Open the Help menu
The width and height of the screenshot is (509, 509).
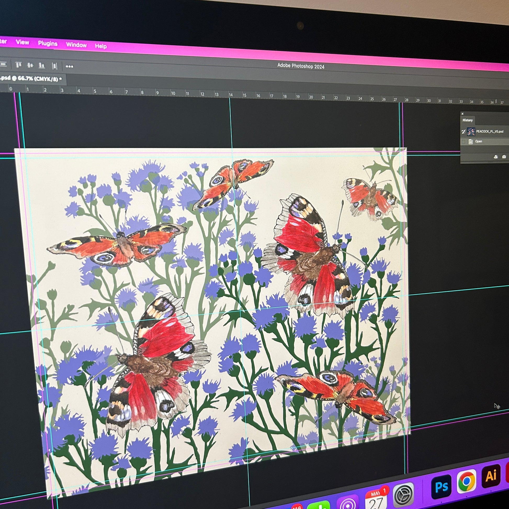101,46
